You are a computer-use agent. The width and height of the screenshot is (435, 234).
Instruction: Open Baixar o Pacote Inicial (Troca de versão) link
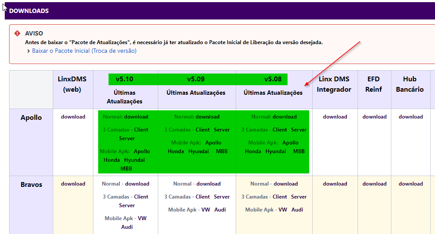coord(84,51)
